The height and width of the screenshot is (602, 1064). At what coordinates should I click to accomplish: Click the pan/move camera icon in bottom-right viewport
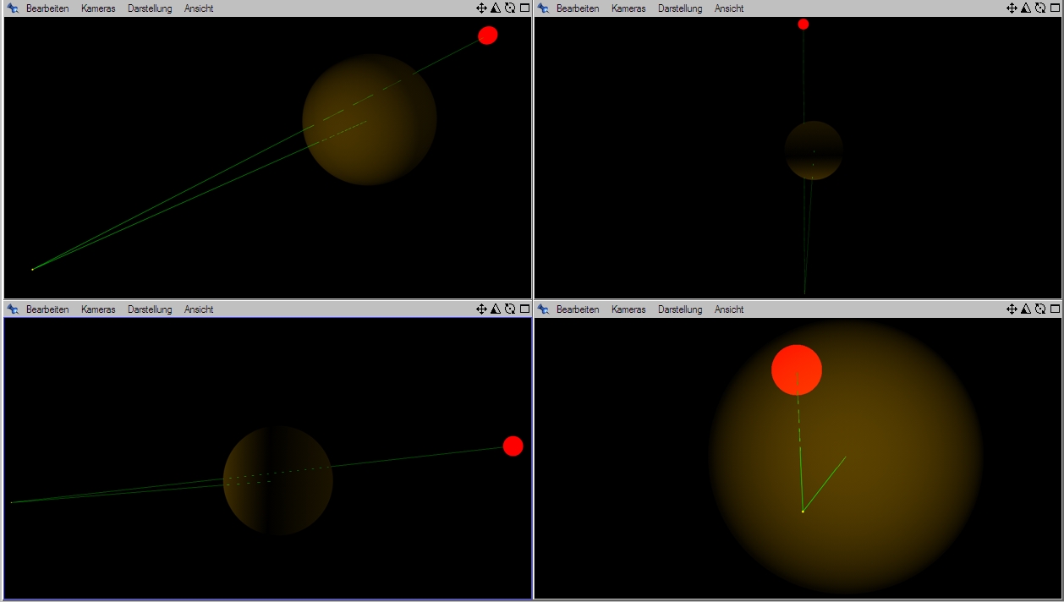pos(1012,309)
